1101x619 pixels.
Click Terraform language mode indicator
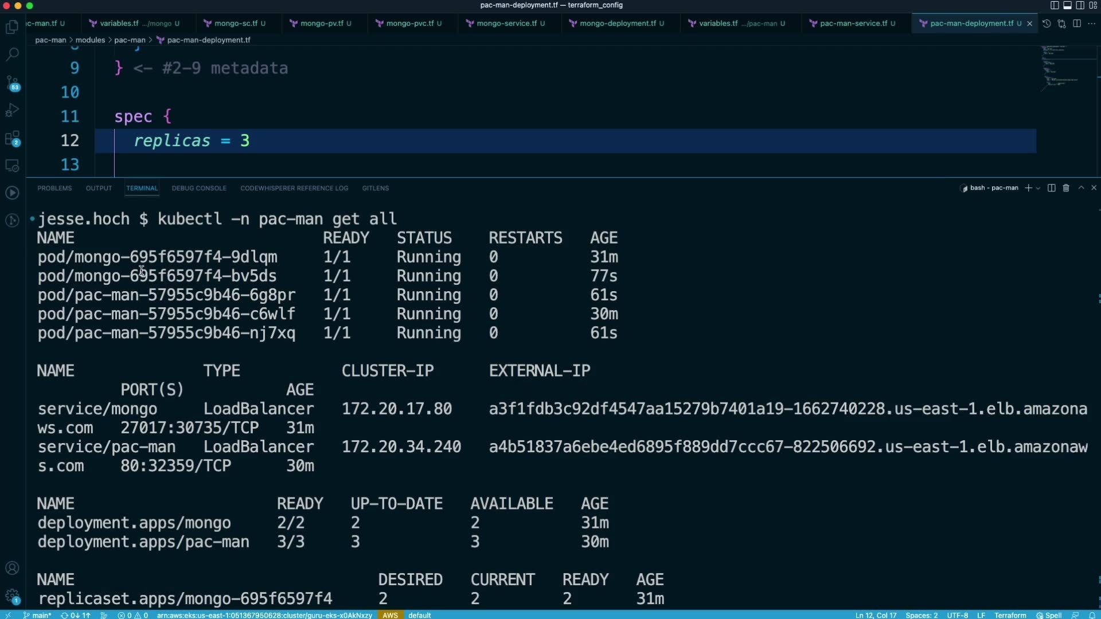[1010, 615]
